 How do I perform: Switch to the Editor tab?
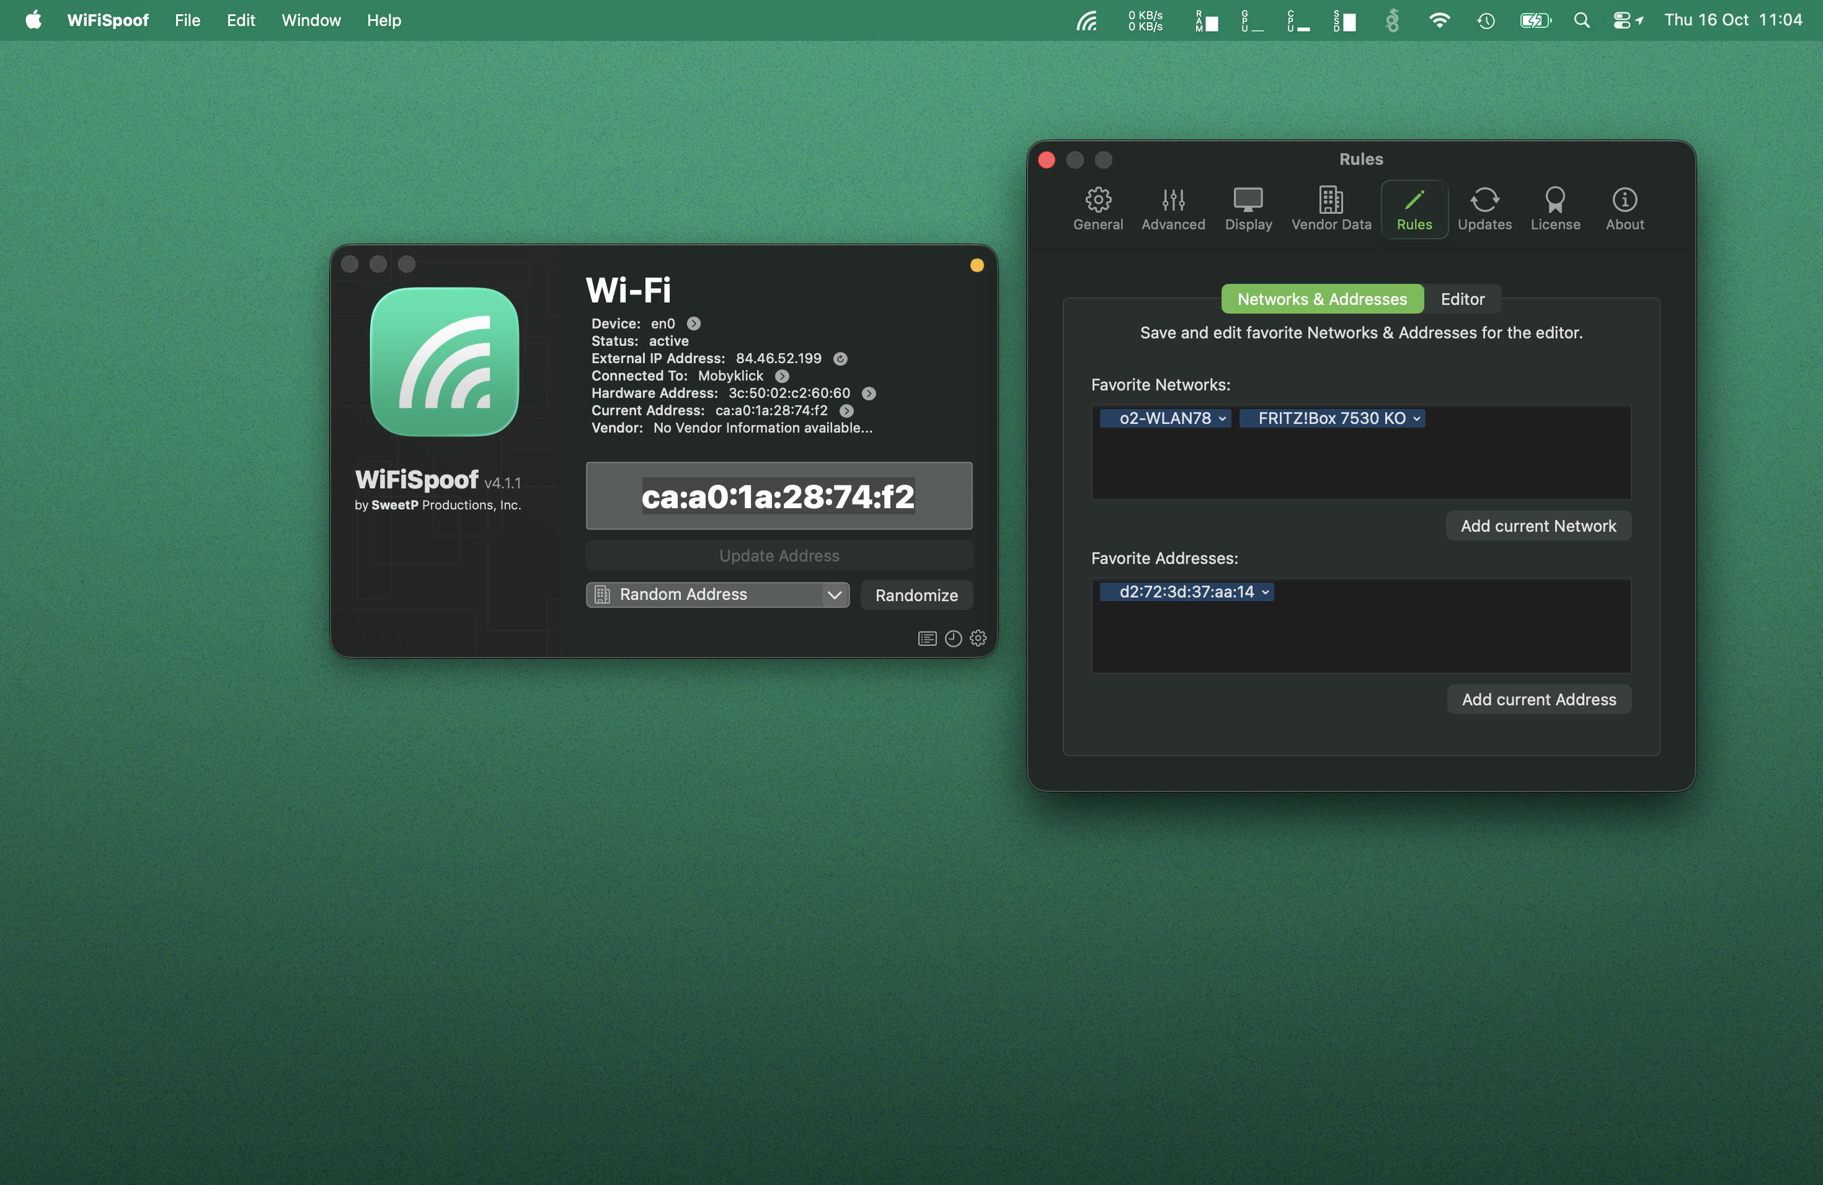tap(1462, 299)
